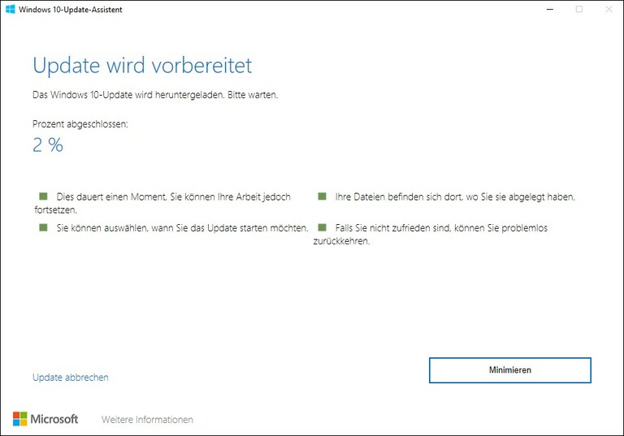
Task: Click the Windows logo in the title bar
Action: pyautogui.click(x=11, y=9)
